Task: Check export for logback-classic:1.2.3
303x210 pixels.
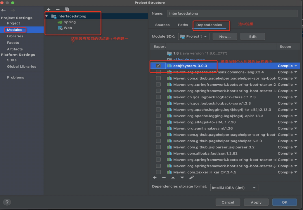Action: point(158,97)
